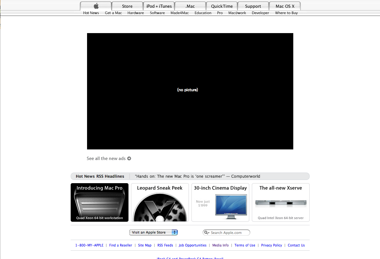Open Hot News in the subnavigation
380x259 pixels.
click(x=91, y=13)
